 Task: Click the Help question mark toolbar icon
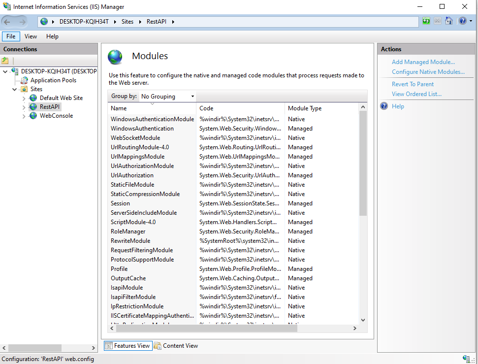click(x=462, y=21)
